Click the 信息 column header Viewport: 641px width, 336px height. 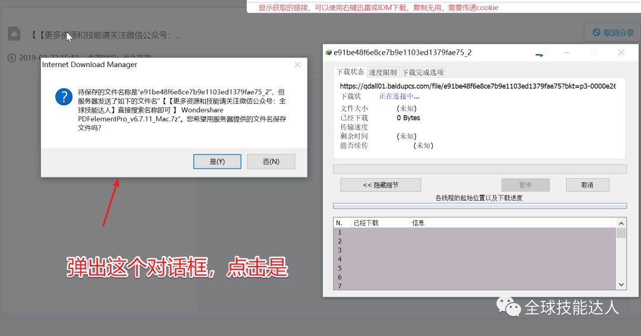(511, 223)
